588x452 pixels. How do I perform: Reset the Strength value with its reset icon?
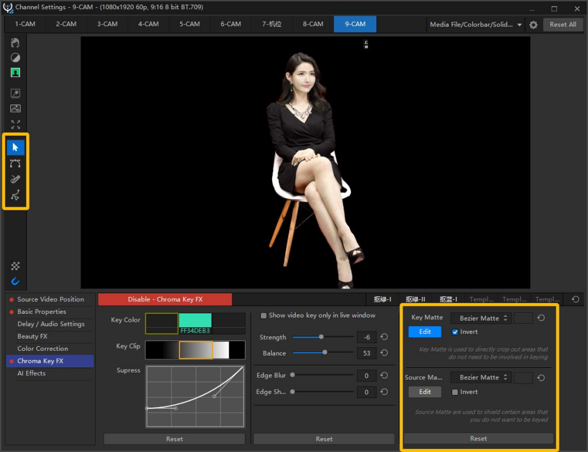pos(384,337)
